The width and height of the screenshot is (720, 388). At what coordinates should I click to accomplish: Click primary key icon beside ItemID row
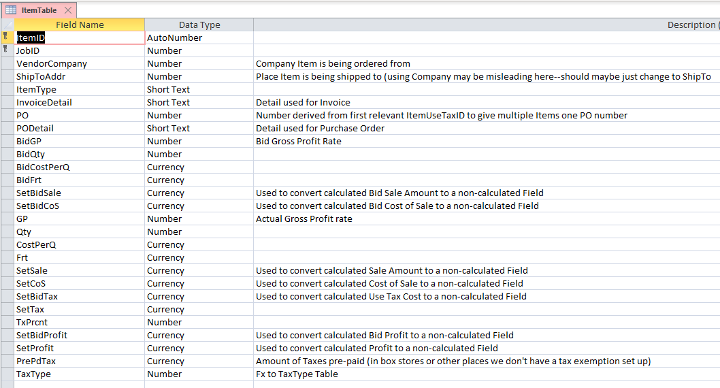point(5,36)
